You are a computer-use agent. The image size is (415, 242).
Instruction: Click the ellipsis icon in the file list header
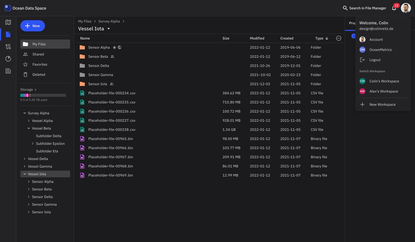click(x=338, y=38)
